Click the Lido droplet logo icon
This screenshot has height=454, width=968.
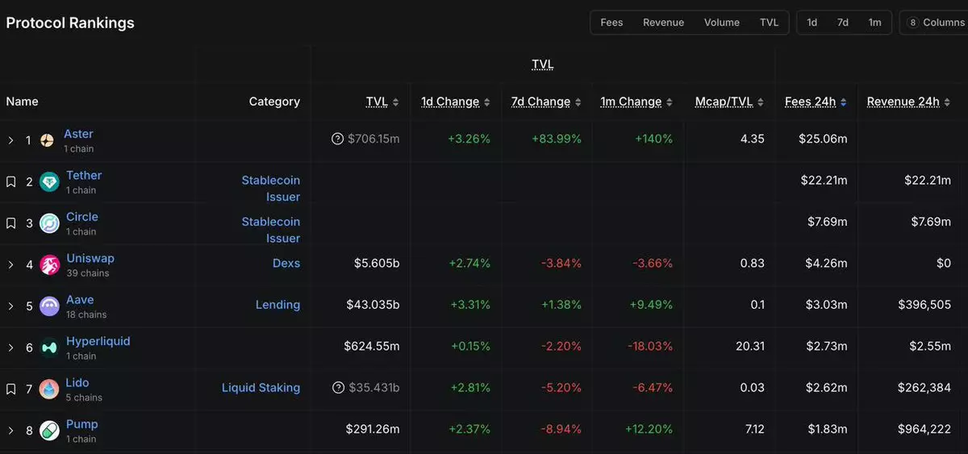coord(49,389)
